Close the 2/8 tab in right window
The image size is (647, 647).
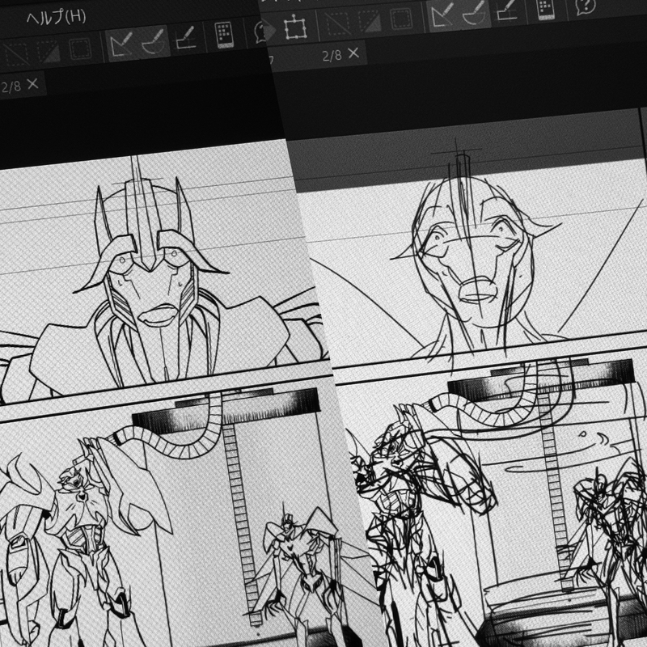pyautogui.click(x=353, y=53)
